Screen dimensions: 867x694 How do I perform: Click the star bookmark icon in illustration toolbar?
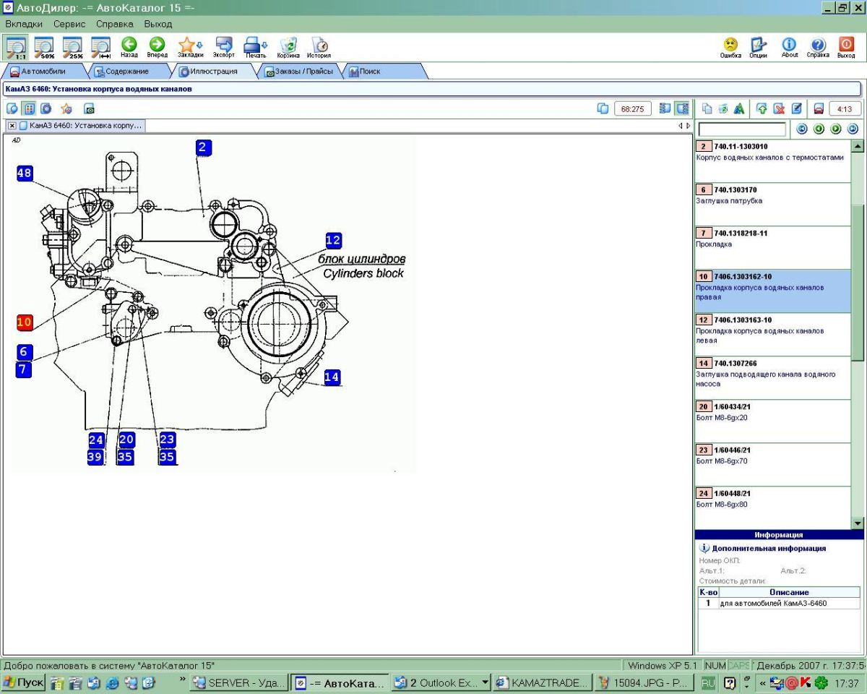66,108
